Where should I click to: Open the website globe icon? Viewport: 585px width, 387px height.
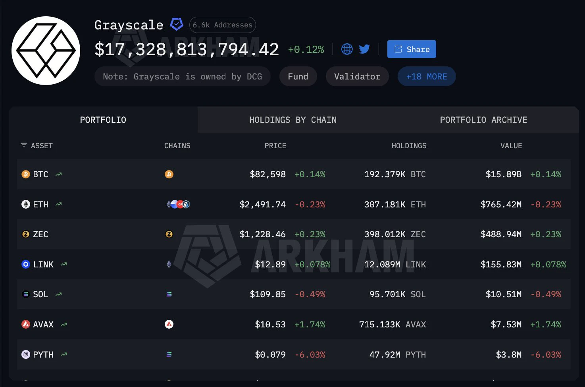[347, 49]
